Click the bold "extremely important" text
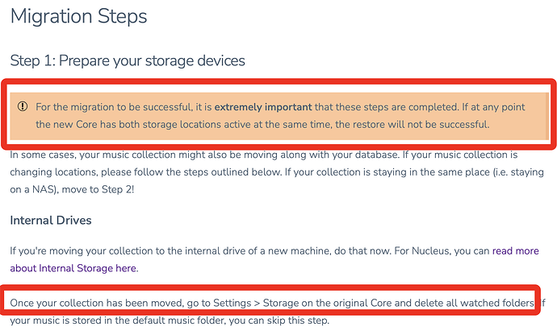Image resolution: width=557 pixels, height=335 pixels. (265, 106)
